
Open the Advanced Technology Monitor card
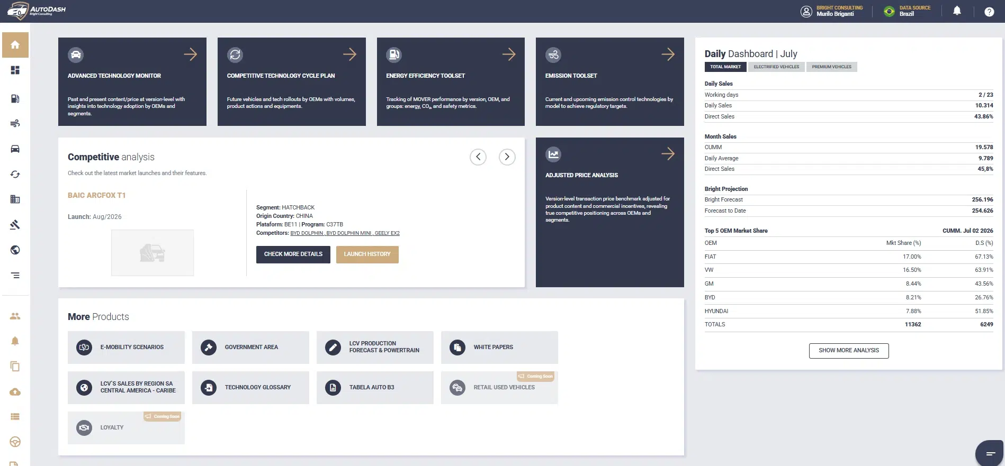[x=132, y=81]
